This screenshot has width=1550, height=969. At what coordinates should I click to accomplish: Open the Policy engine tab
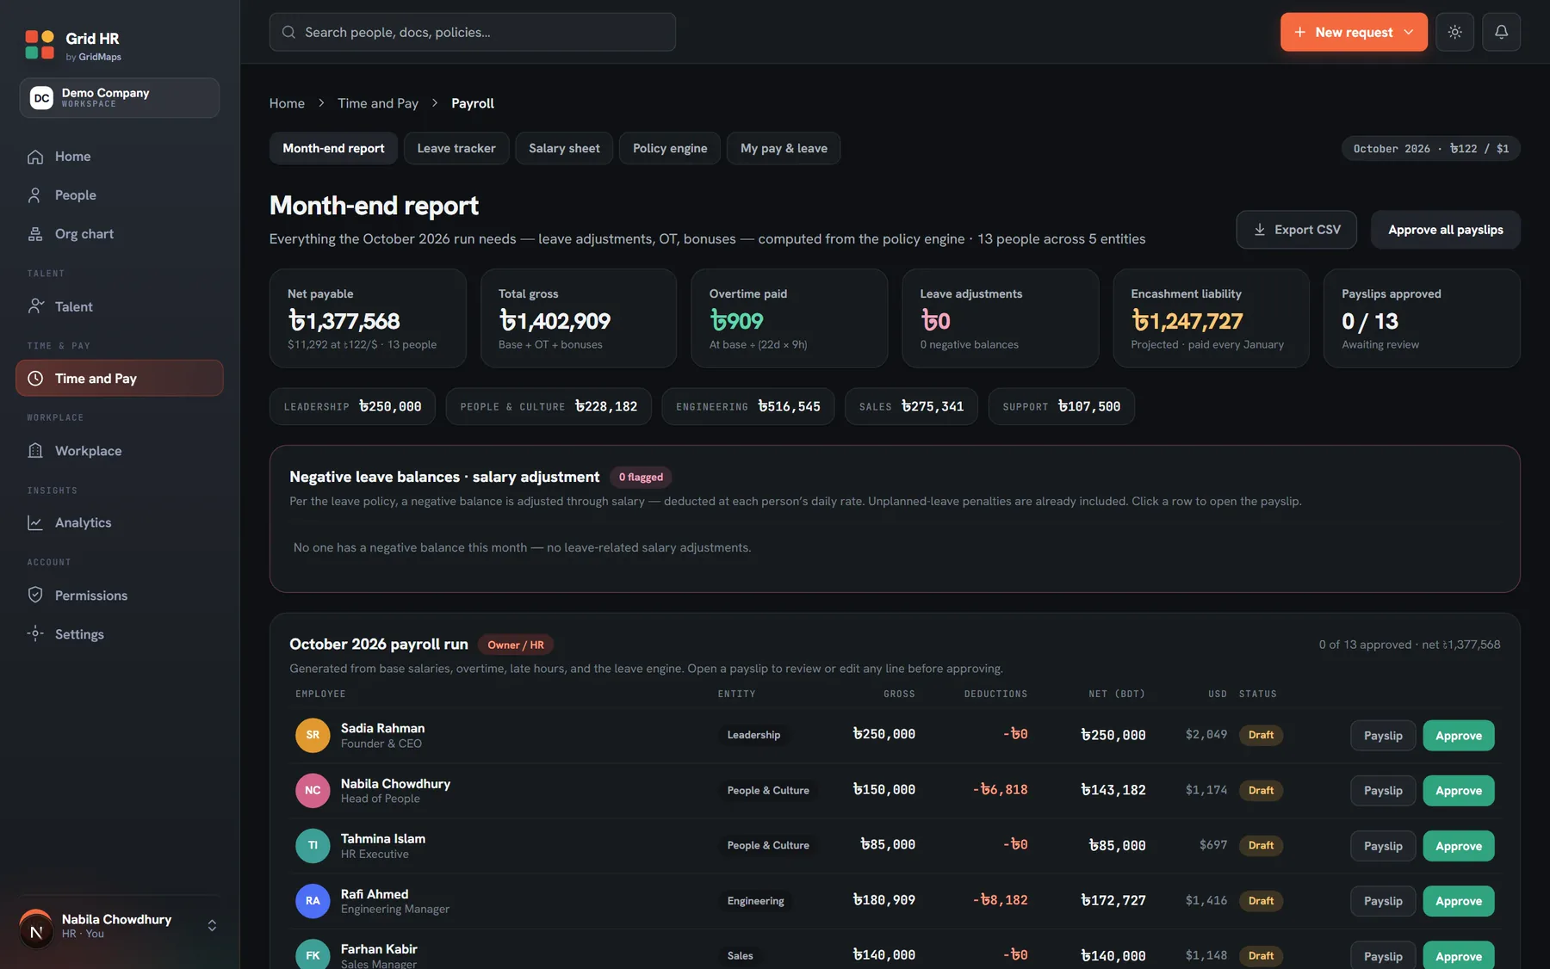(x=670, y=149)
